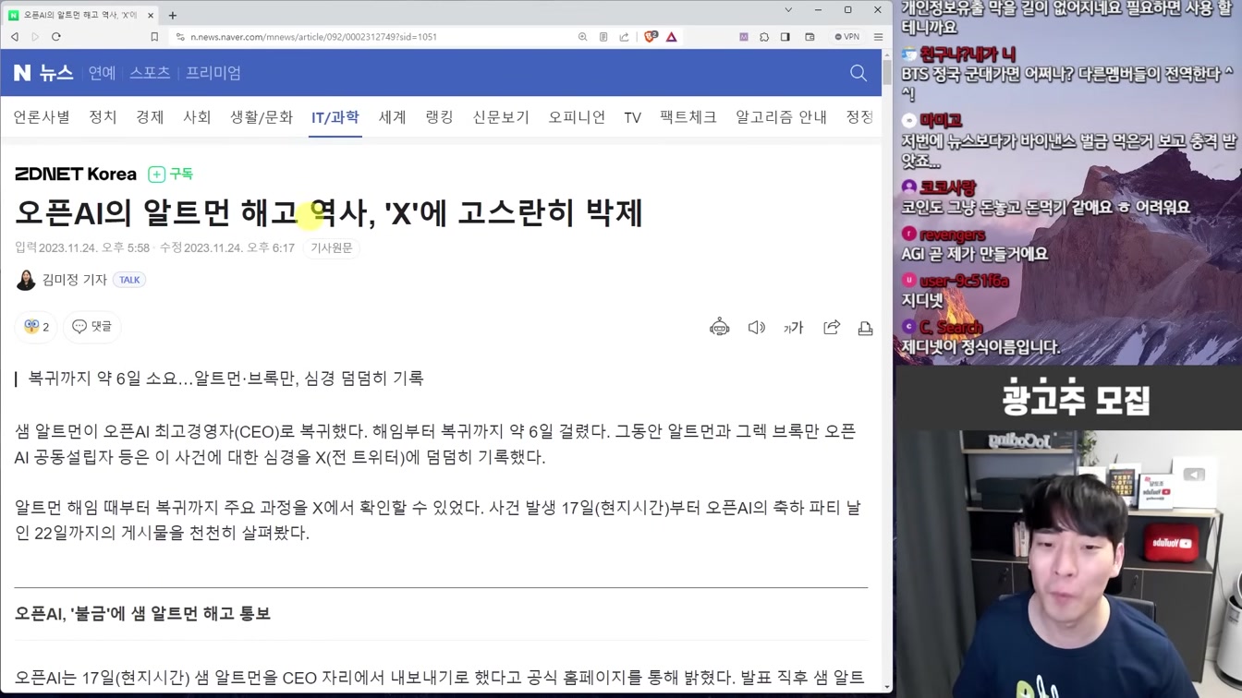Screen dimensions: 1242x698
Task: Open the extensions puzzle icon
Action: point(764,37)
